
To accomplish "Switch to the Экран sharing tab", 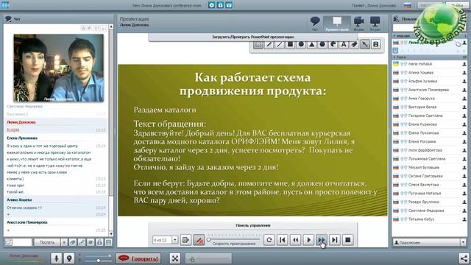I will [375, 24].
